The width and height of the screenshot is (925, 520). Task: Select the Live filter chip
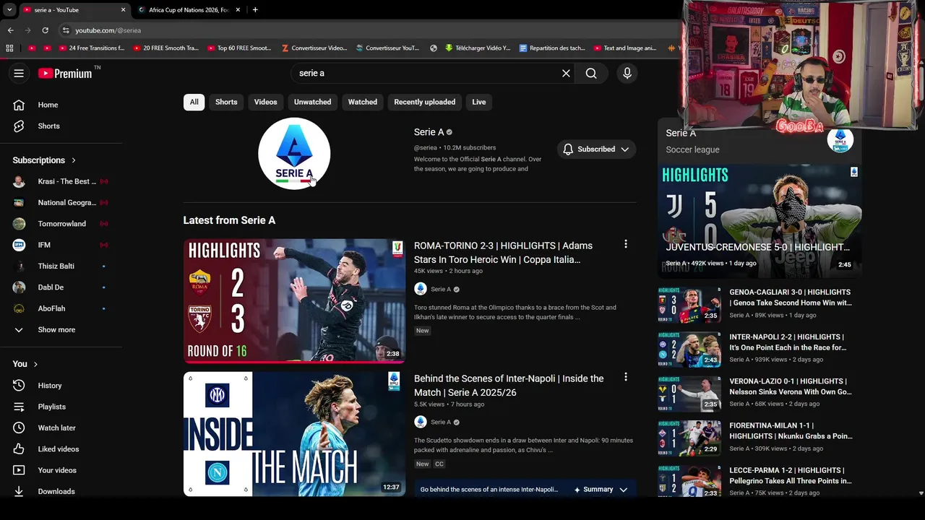(479, 102)
